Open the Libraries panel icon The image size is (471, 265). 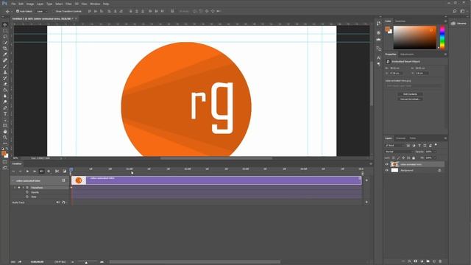pyautogui.click(x=453, y=23)
